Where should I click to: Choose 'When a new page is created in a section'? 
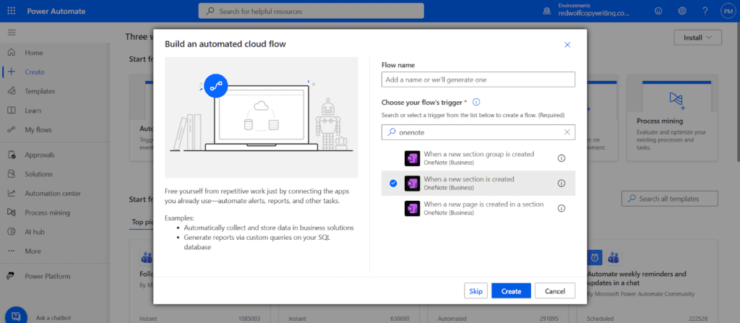pos(477,208)
